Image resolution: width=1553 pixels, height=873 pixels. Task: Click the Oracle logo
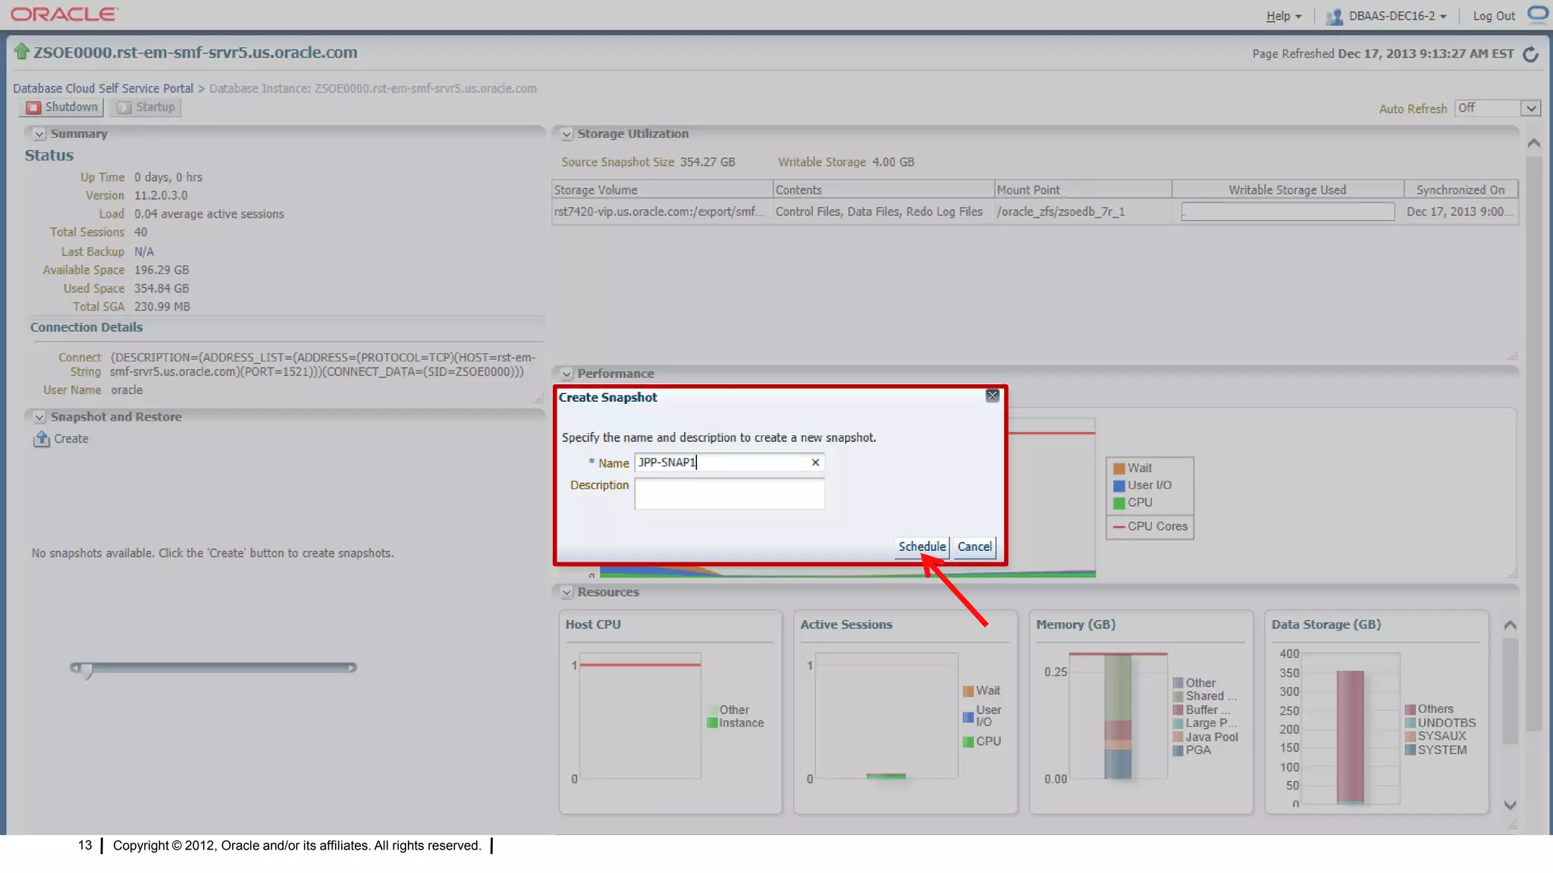point(64,14)
